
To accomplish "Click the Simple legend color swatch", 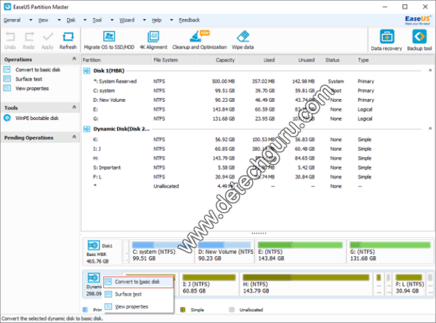I will click(x=182, y=310).
